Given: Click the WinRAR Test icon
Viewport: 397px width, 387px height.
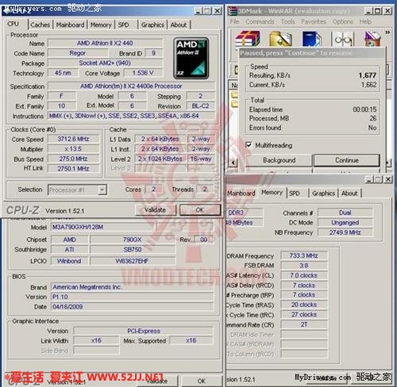Looking at the screenshot, I should [x=312, y=39].
